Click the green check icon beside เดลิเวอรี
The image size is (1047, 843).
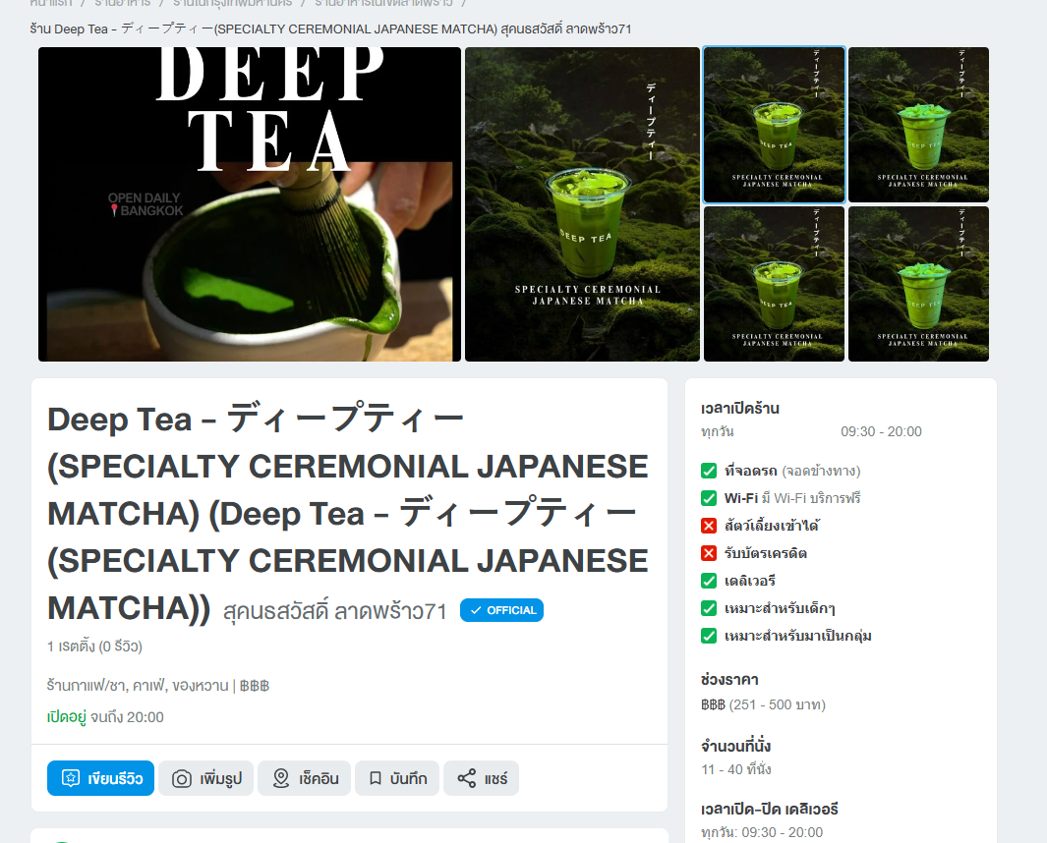click(x=709, y=581)
